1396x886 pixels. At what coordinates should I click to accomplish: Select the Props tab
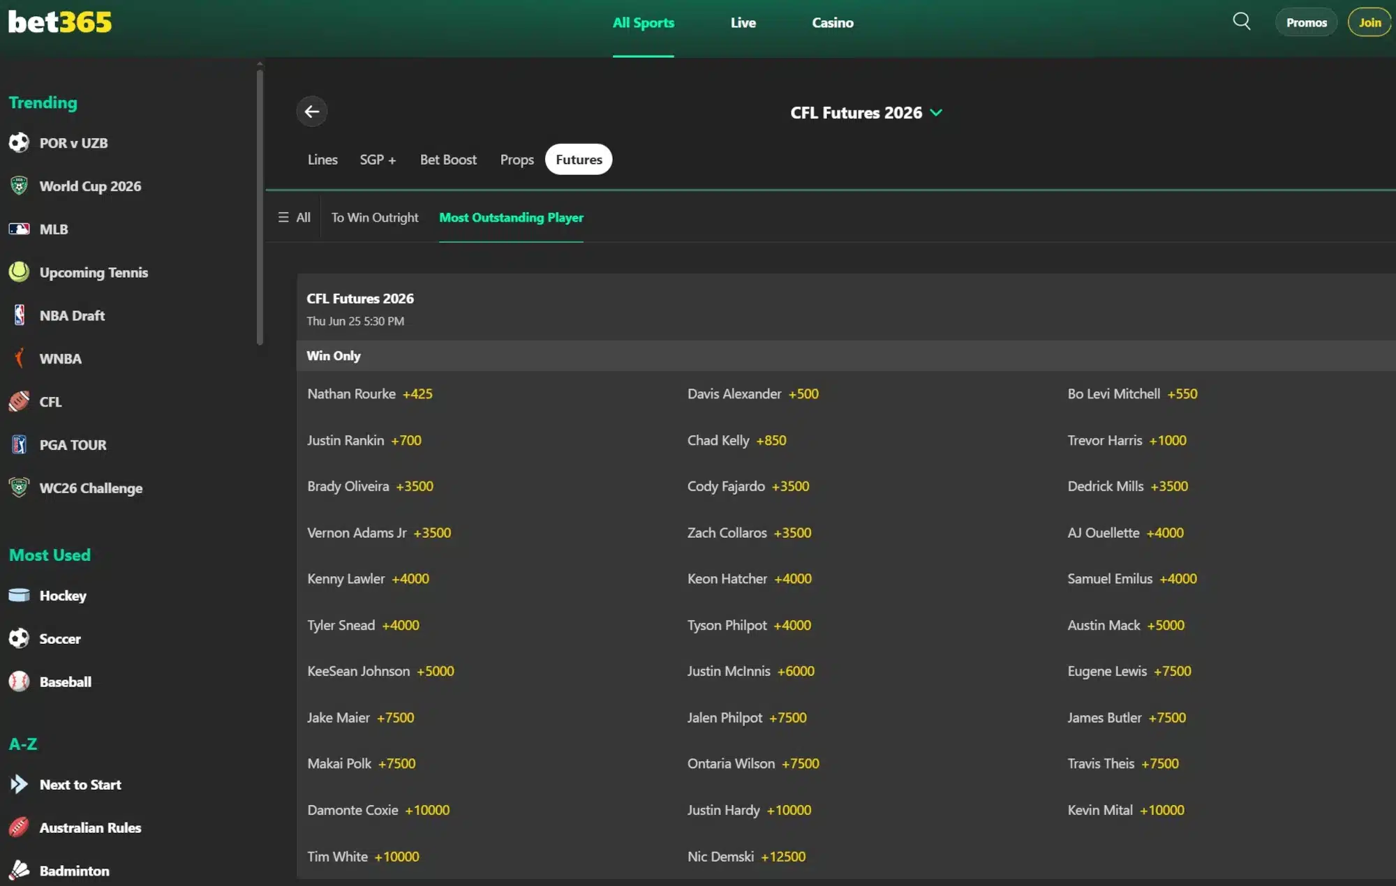click(517, 160)
